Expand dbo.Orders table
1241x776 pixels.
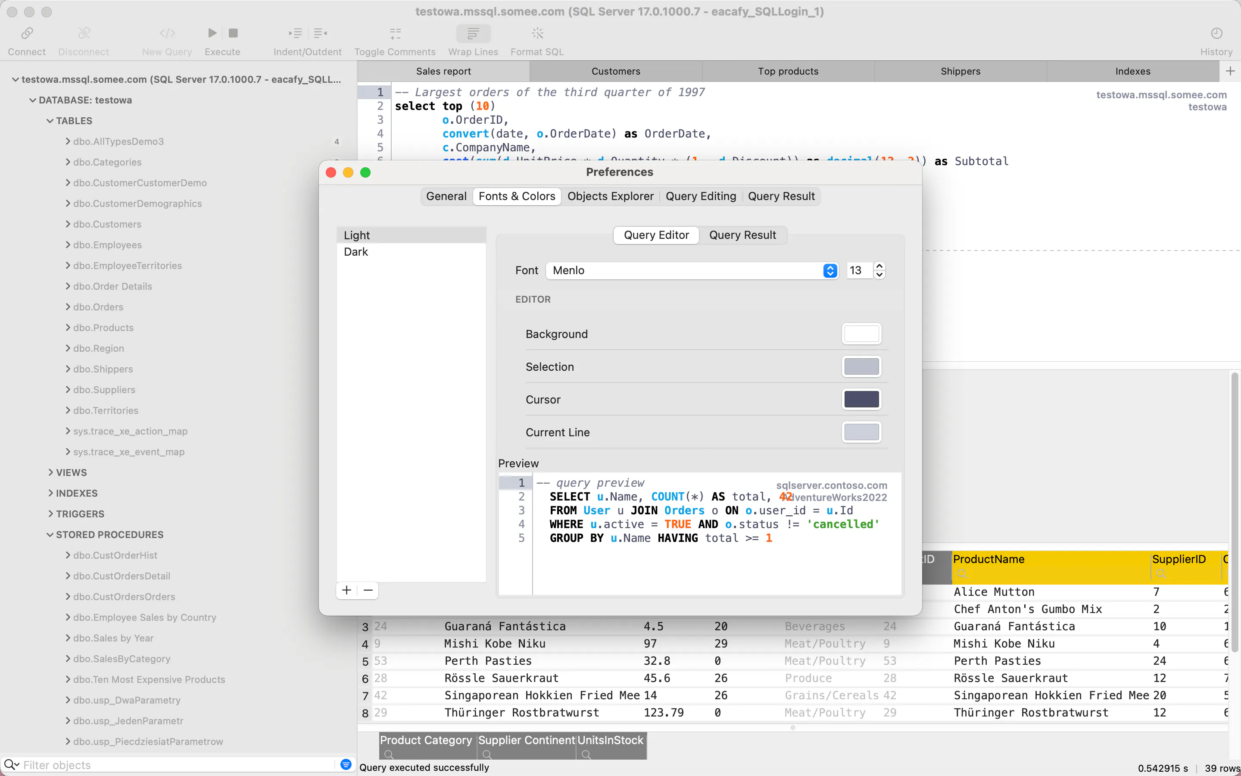click(x=68, y=307)
